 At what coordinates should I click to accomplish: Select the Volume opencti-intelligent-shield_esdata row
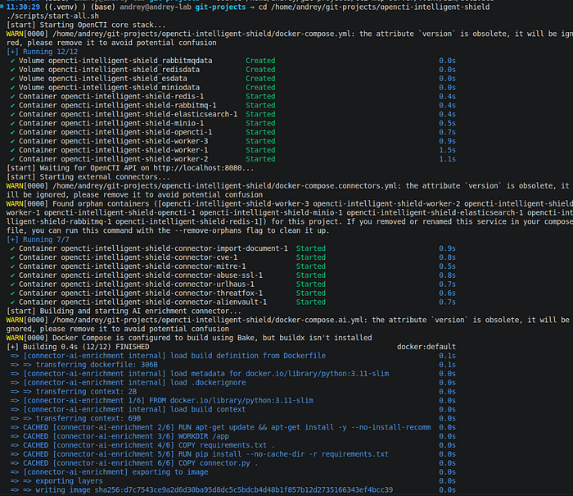[232, 79]
